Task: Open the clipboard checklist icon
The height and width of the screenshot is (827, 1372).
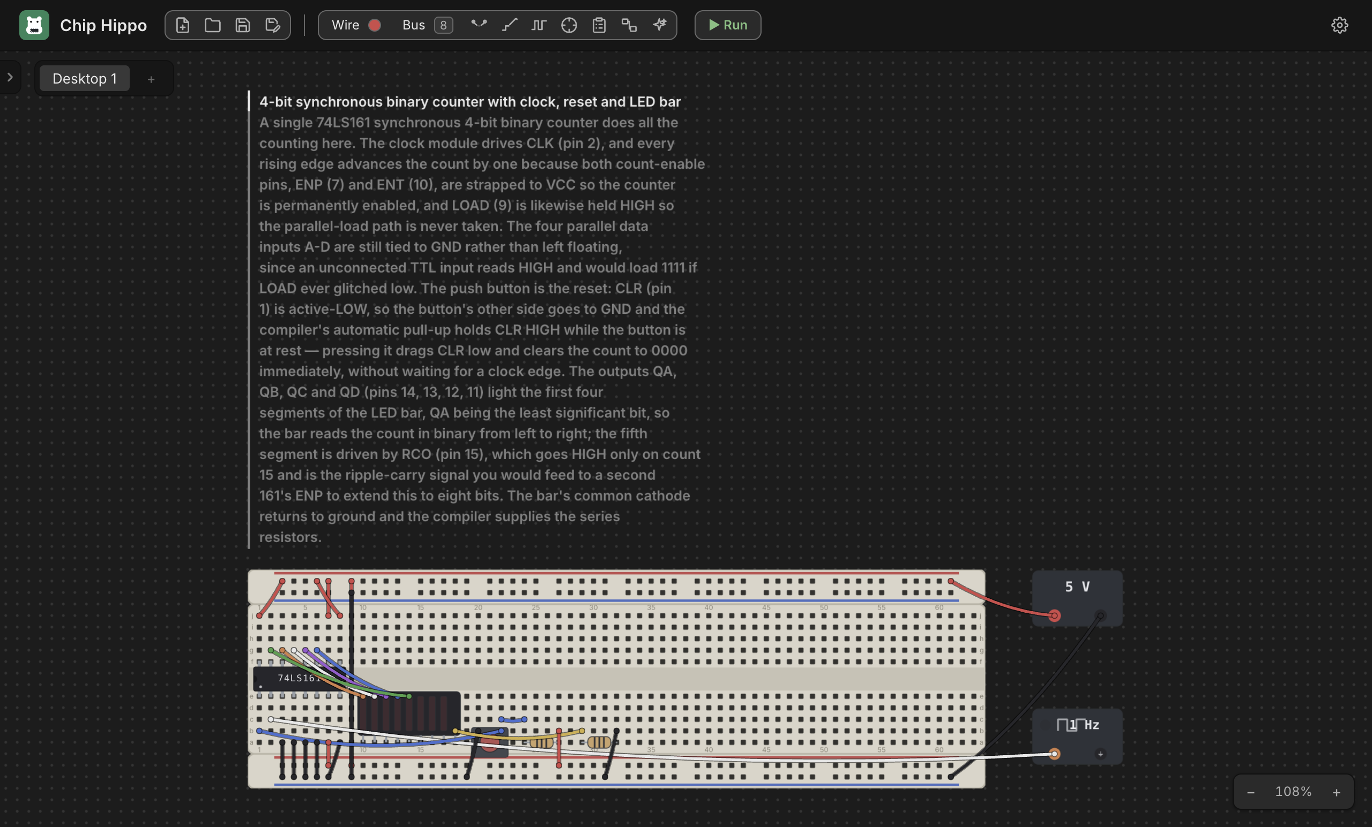Action: pos(599,25)
